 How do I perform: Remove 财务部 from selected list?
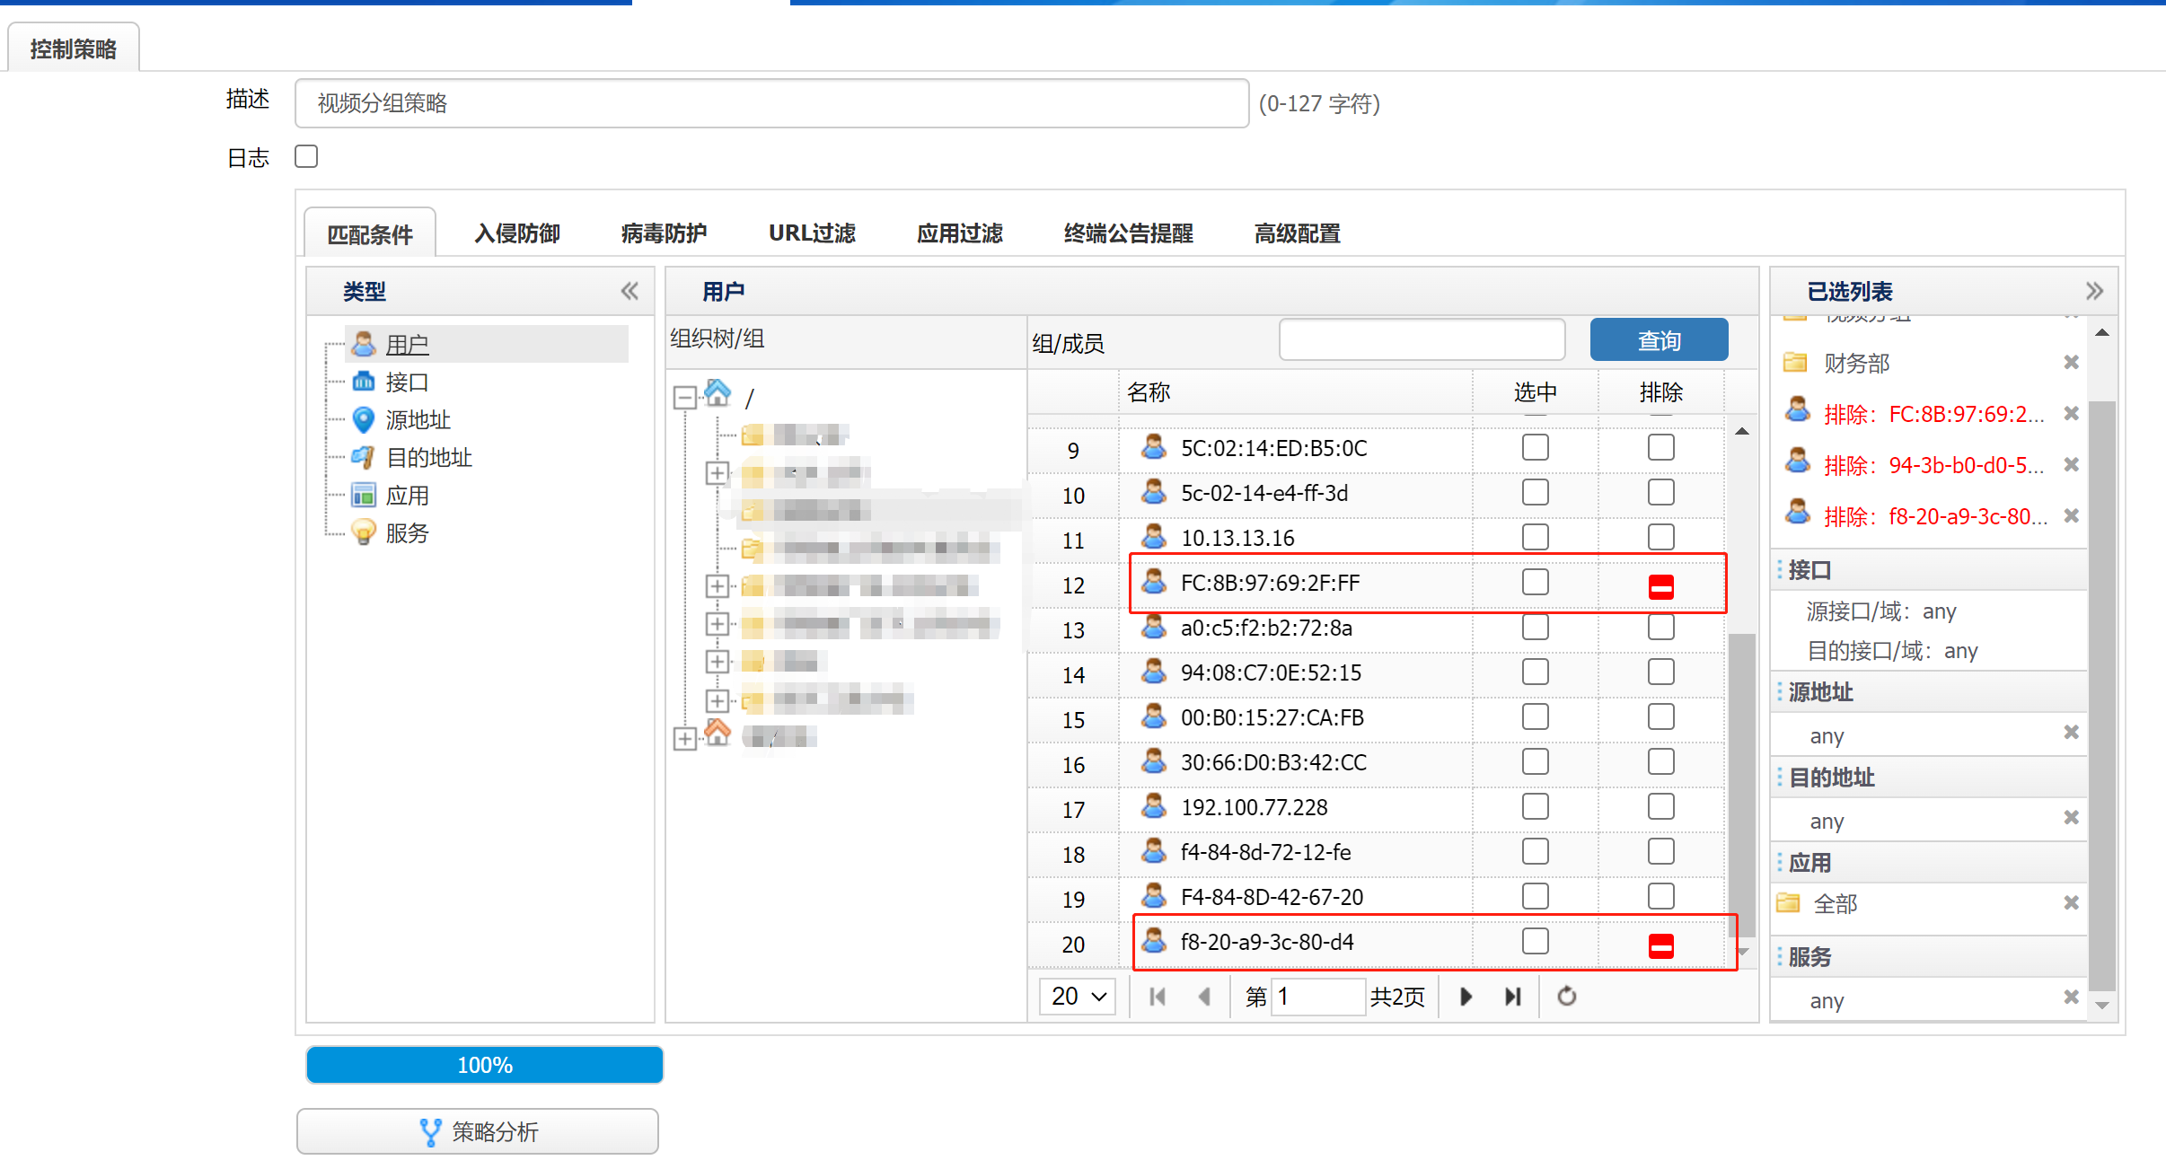coord(2071,363)
